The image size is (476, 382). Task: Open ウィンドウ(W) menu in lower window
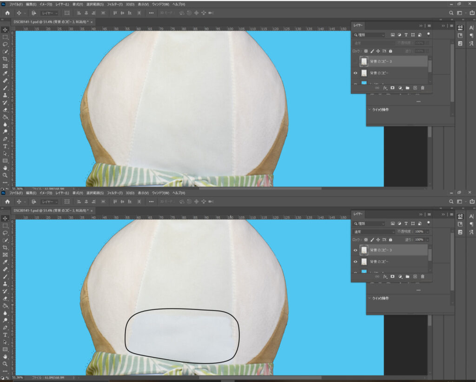pyautogui.click(x=160, y=193)
